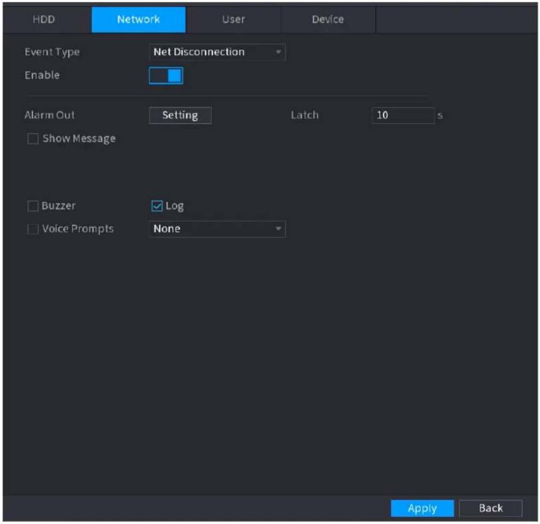Expand the Voice Prompts None dropdown
The width and height of the screenshot is (540, 524).
coord(217,229)
